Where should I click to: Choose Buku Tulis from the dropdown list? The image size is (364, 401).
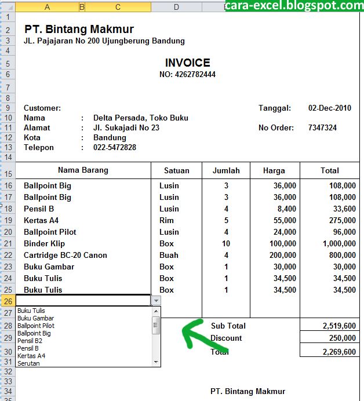pos(31,311)
